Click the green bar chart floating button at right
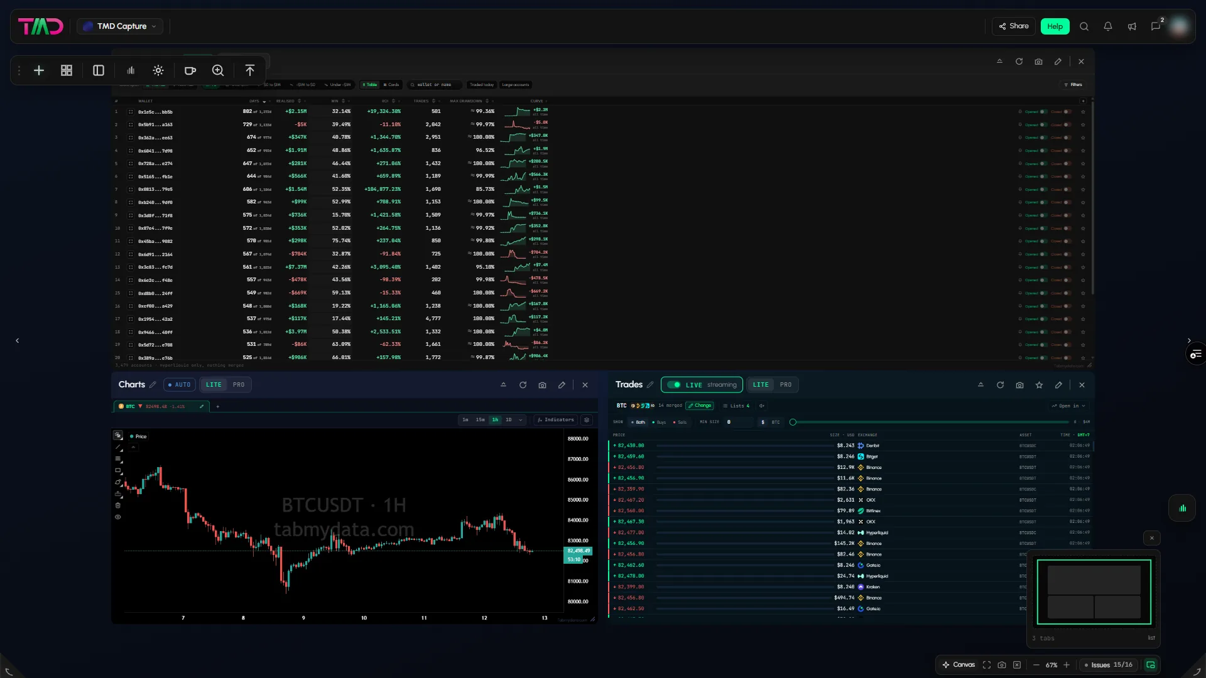This screenshot has height=678, width=1206. tap(1182, 508)
